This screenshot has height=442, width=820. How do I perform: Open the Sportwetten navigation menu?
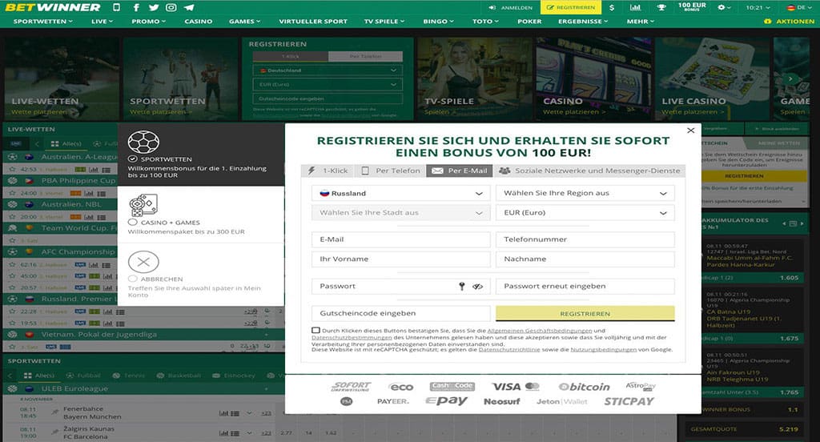coord(43,22)
